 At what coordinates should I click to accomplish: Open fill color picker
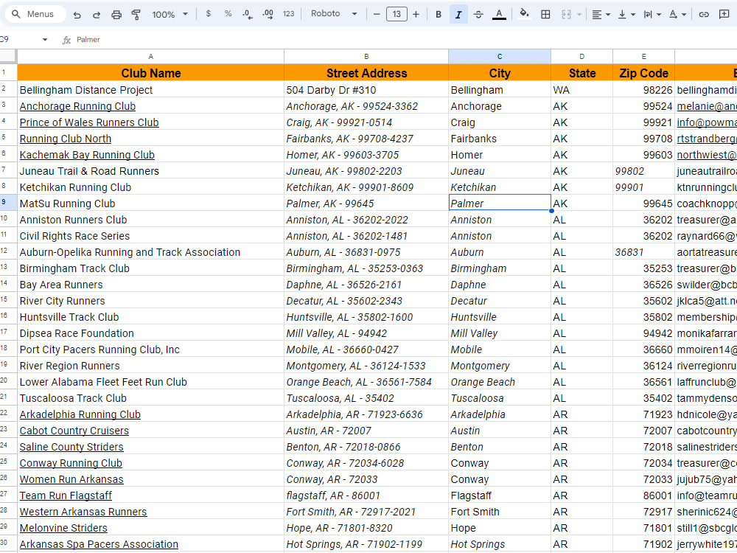[524, 13]
